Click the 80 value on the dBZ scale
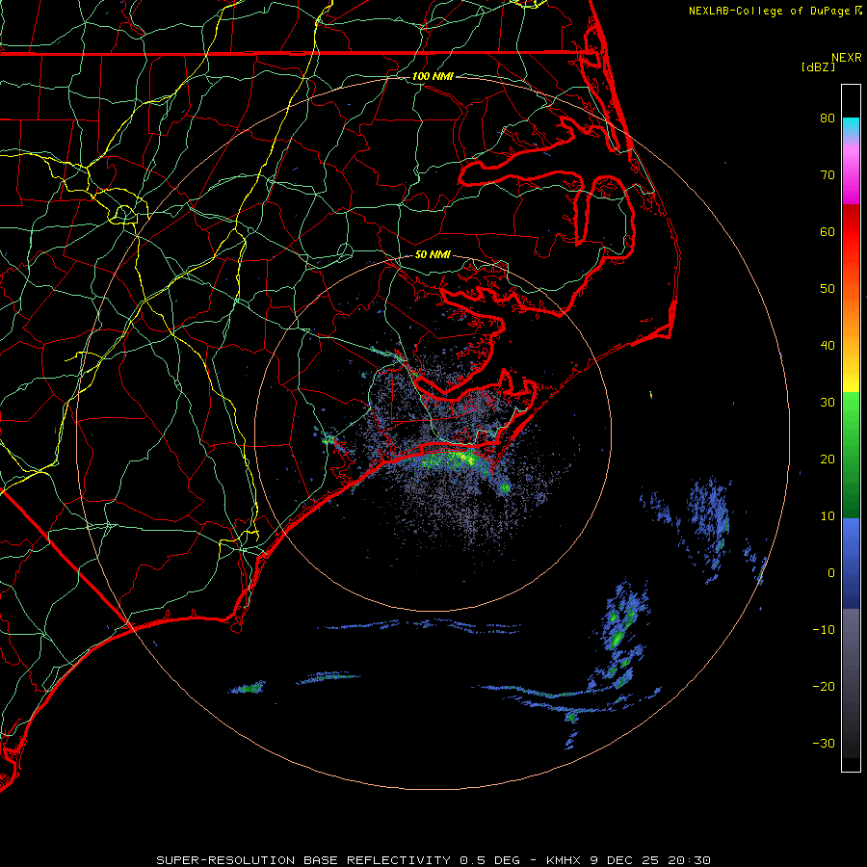Screen dimensions: 867x867 [828, 118]
